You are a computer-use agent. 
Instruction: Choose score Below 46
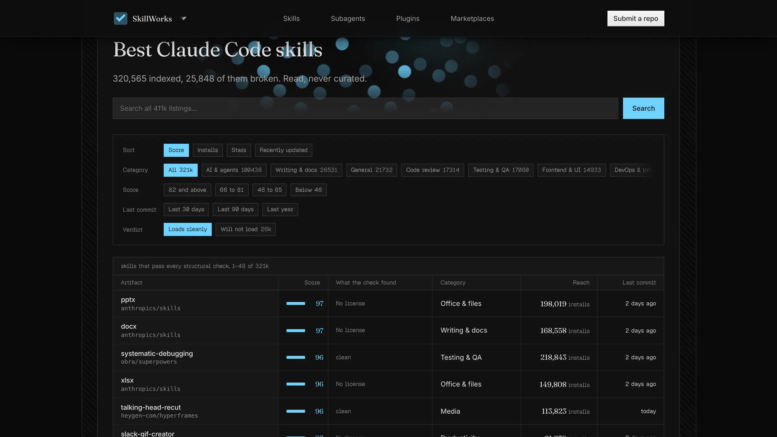[x=308, y=190]
